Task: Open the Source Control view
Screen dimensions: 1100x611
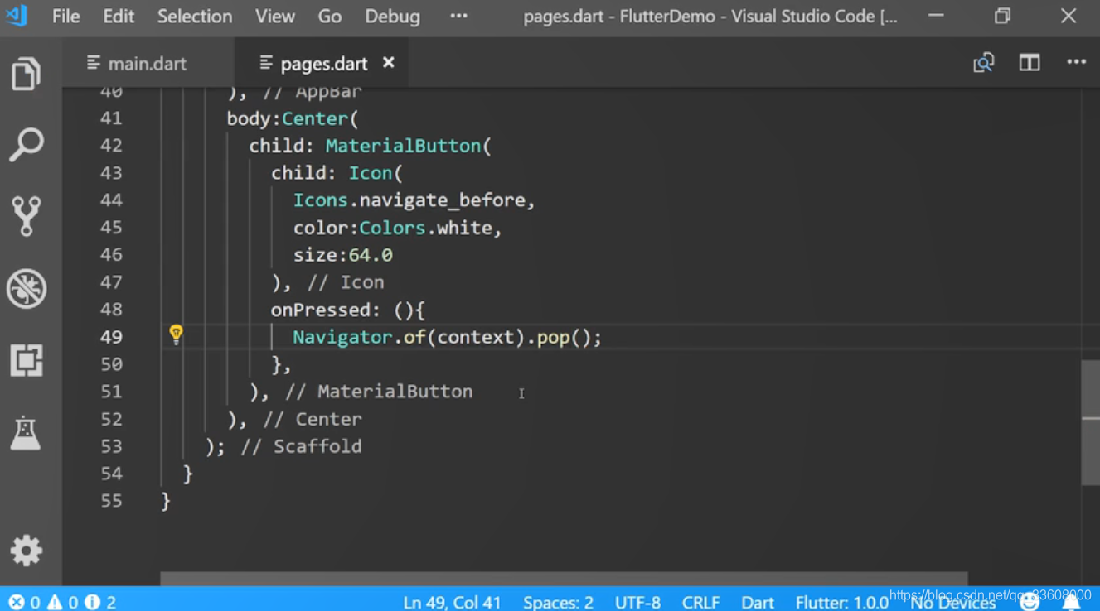Action: click(26, 216)
